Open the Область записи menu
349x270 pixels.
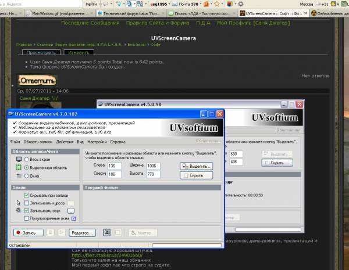tap(38, 142)
